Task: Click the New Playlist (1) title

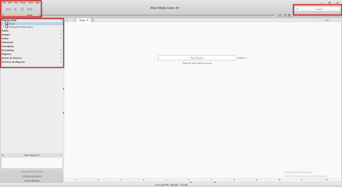Action: pyautogui.click(x=32, y=155)
